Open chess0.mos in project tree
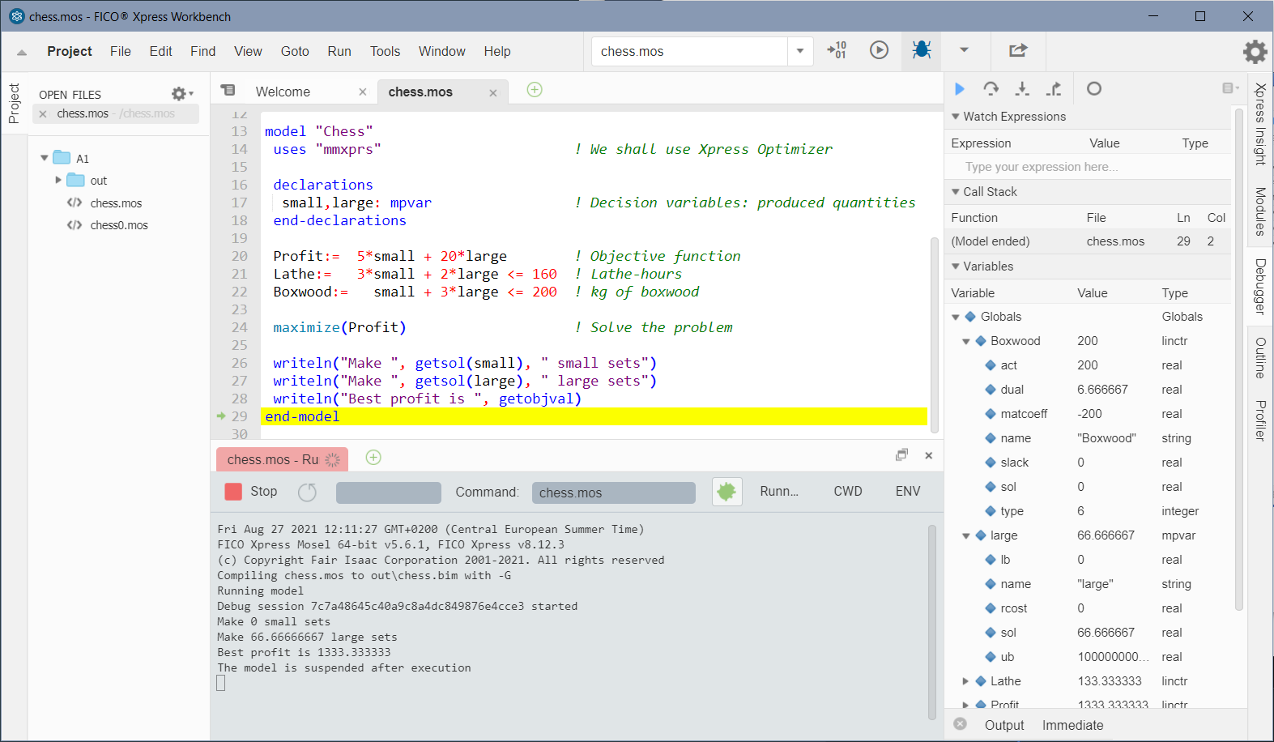Viewport: 1274px width, 742px height. point(119,225)
